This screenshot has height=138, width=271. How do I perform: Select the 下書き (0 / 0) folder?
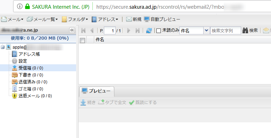coord(28,75)
